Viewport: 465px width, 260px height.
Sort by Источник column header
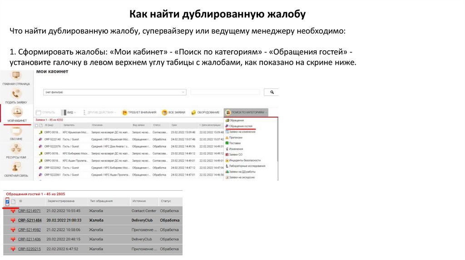coord(139,201)
